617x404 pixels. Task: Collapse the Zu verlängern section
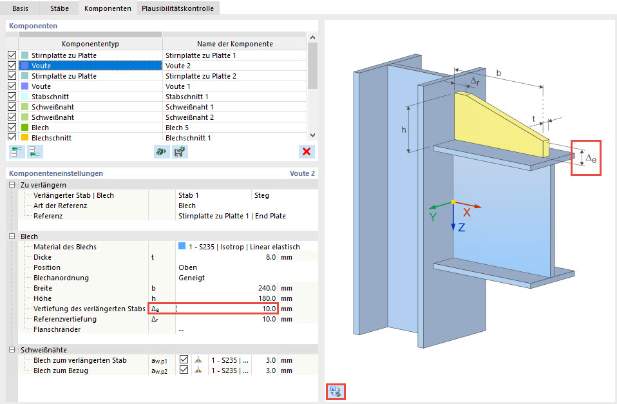(12, 185)
